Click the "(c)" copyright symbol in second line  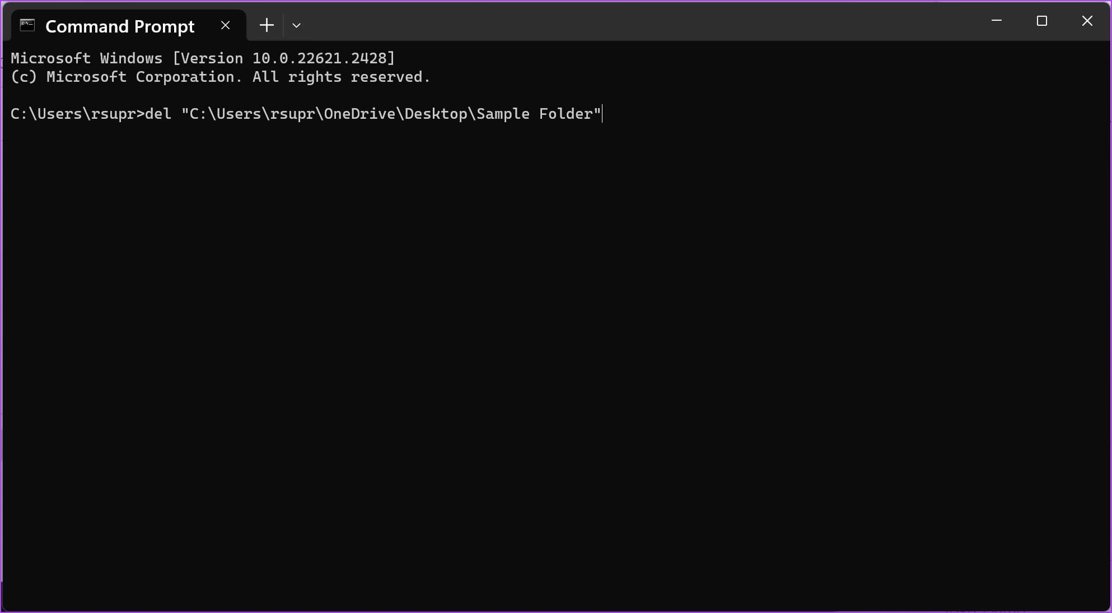pyautogui.click(x=24, y=77)
